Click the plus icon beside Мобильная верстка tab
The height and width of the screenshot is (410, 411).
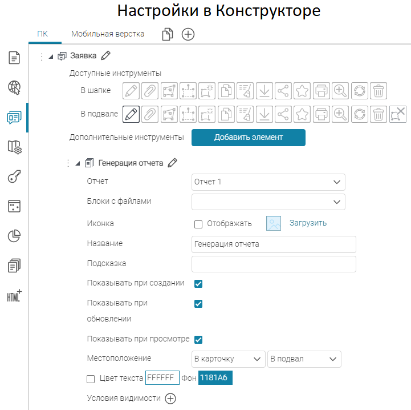pos(188,34)
